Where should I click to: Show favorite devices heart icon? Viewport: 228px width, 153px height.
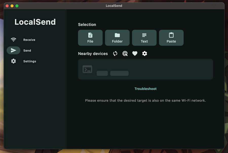[135, 54]
